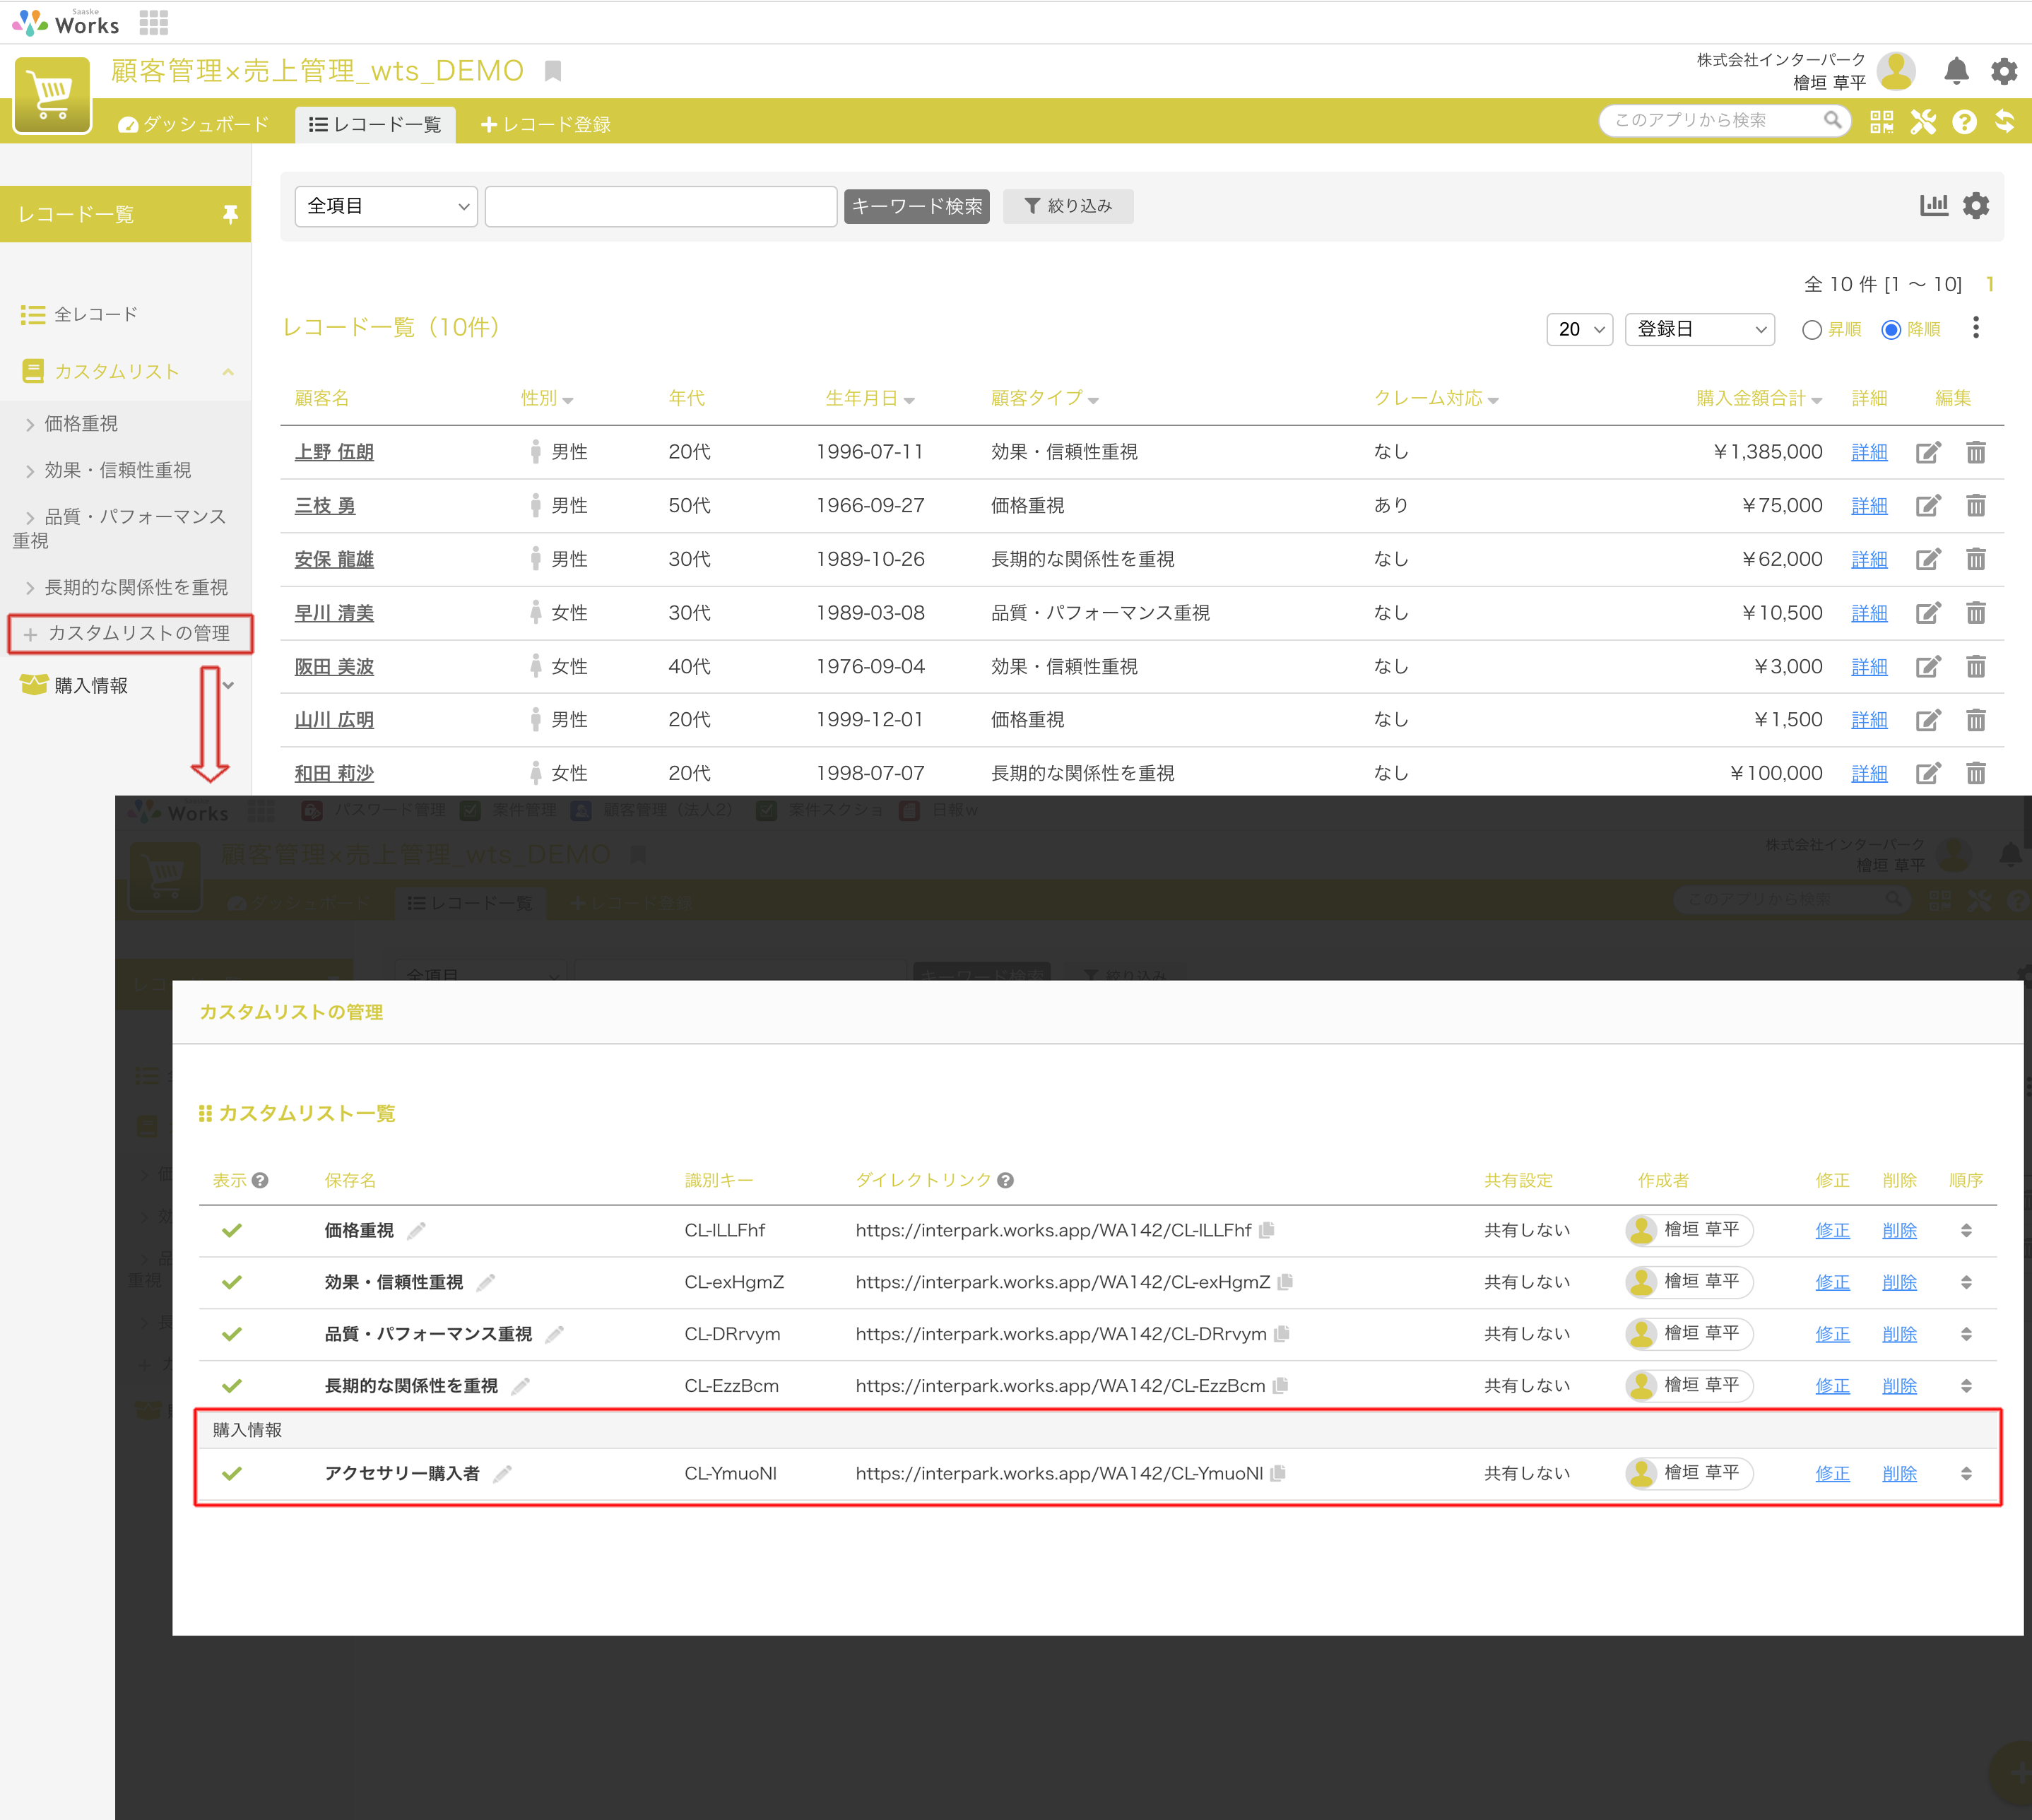Click the keyword search text field
Image resolution: width=2032 pixels, height=1820 pixels.
click(661, 206)
